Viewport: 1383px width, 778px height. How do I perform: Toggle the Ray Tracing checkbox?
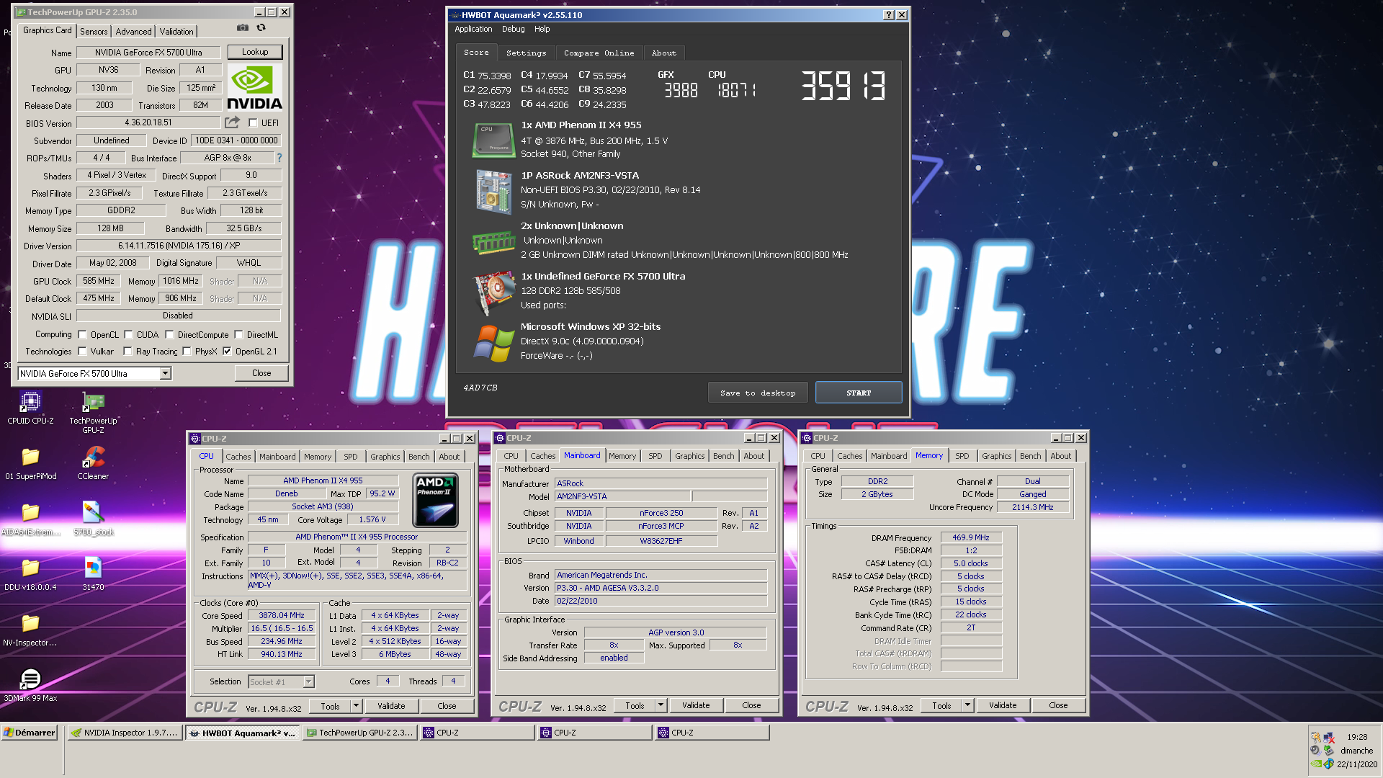pos(127,352)
